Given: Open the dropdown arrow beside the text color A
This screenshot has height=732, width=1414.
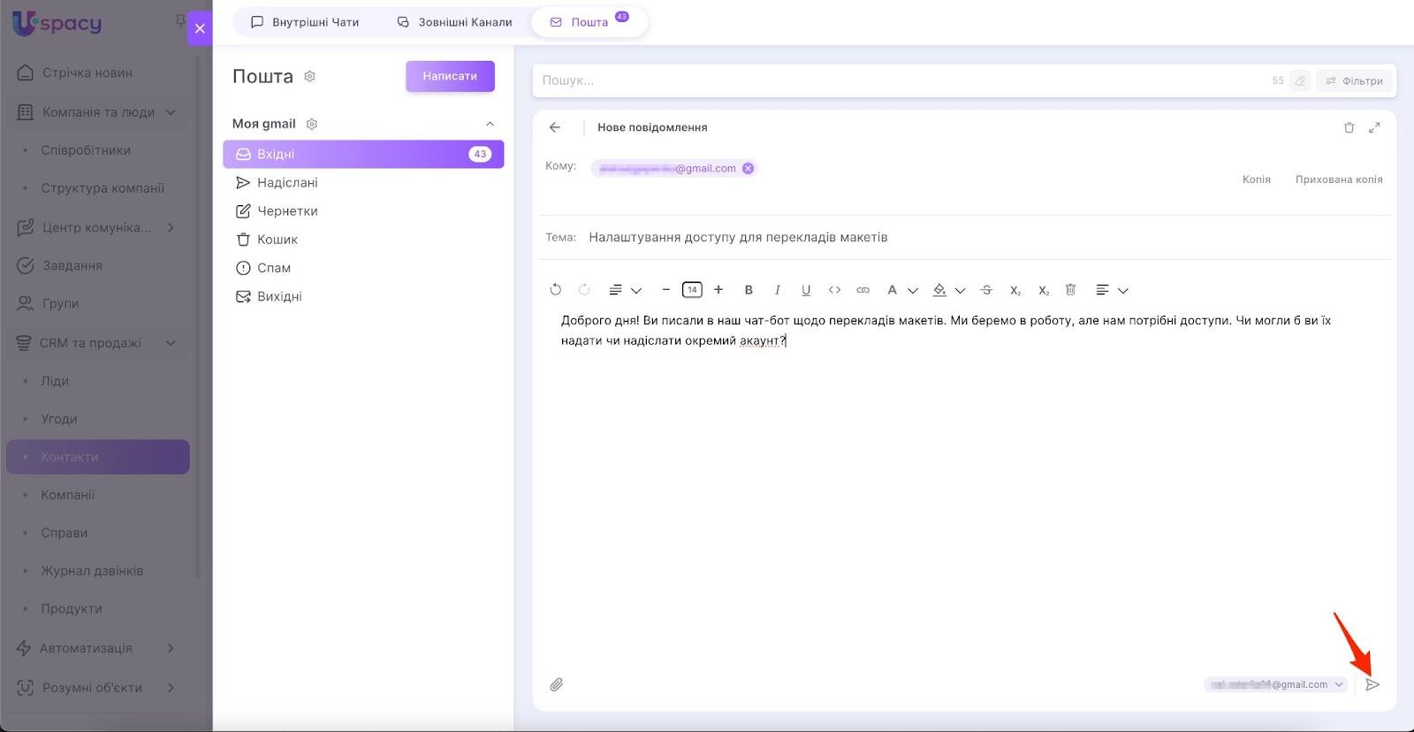Looking at the screenshot, I should 913,290.
